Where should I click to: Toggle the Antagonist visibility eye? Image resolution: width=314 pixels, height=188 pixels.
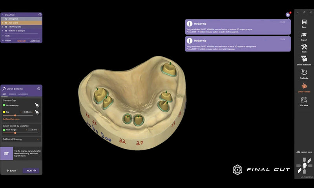click(x=6, y=19)
